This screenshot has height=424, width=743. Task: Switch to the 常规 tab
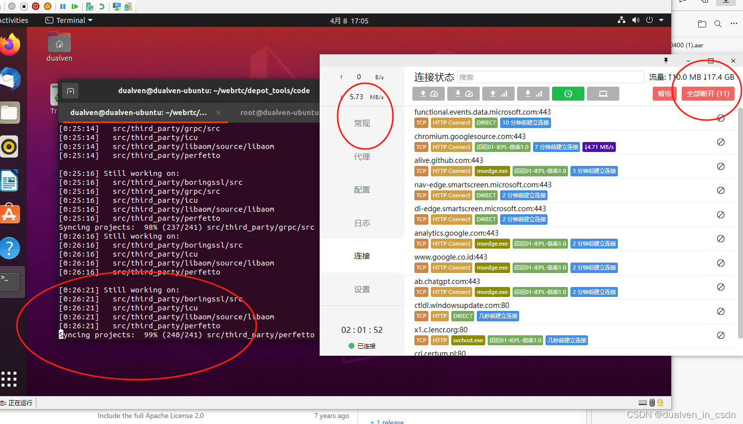(362, 124)
